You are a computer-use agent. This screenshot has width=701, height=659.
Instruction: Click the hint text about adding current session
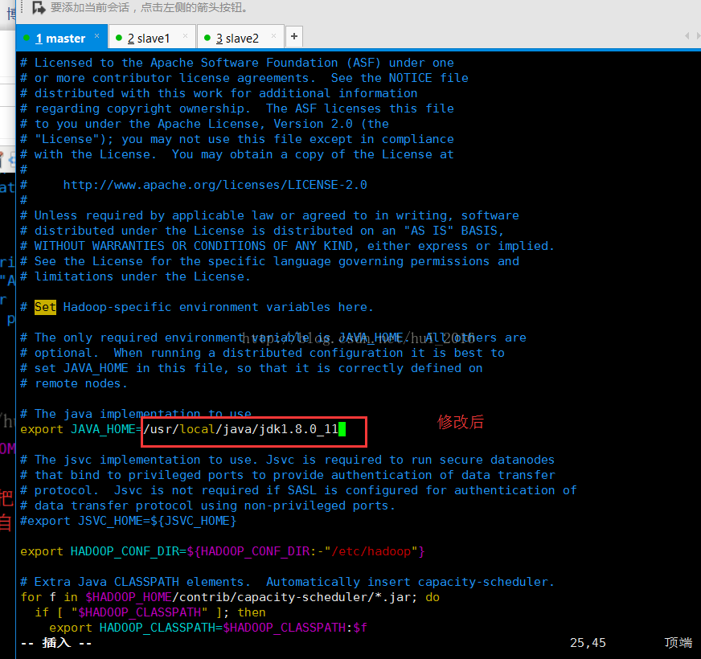tap(149, 7)
